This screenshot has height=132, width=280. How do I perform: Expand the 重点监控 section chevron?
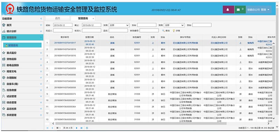[x=41, y=53]
